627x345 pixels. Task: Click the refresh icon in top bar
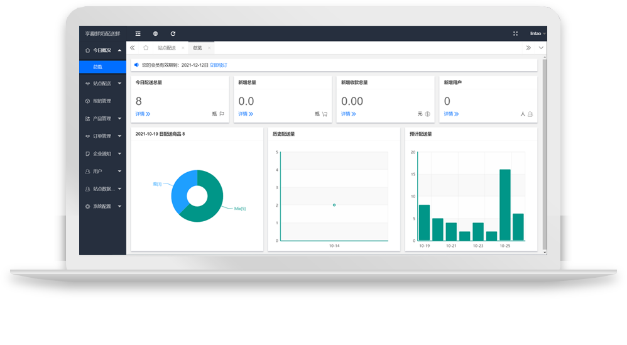tap(173, 34)
